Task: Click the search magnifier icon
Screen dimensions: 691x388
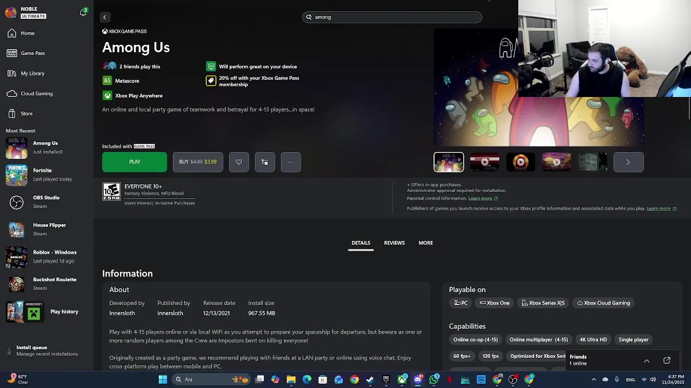Action: pos(309,17)
